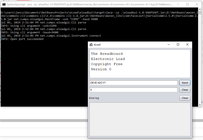Clear the response field with the upper Clear button
The width and height of the screenshot is (203, 140).
(185, 90)
